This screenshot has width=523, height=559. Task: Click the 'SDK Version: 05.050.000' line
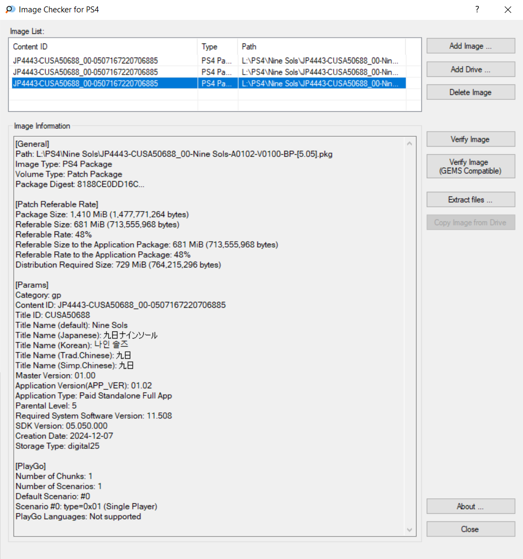[61, 426]
